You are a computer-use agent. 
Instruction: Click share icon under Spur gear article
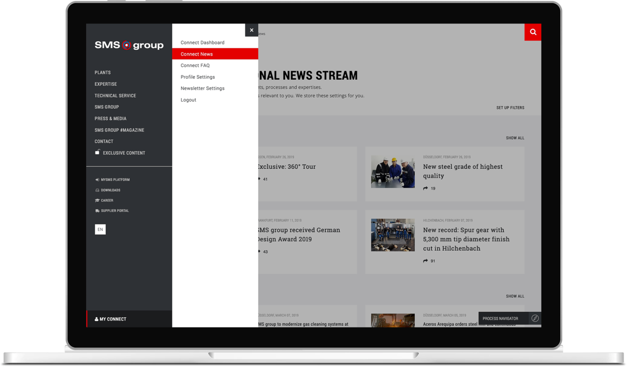[x=426, y=261]
